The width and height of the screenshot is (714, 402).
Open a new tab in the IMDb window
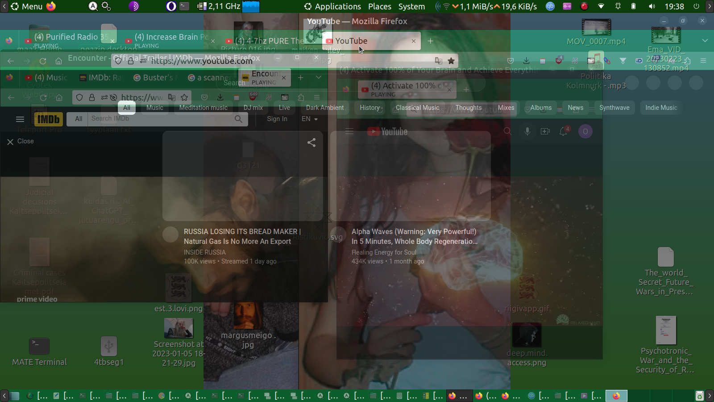pos(301,78)
